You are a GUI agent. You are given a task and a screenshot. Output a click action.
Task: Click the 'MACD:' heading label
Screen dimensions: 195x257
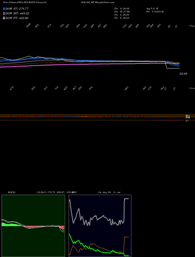pyautogui.click(x=12, y=192)
